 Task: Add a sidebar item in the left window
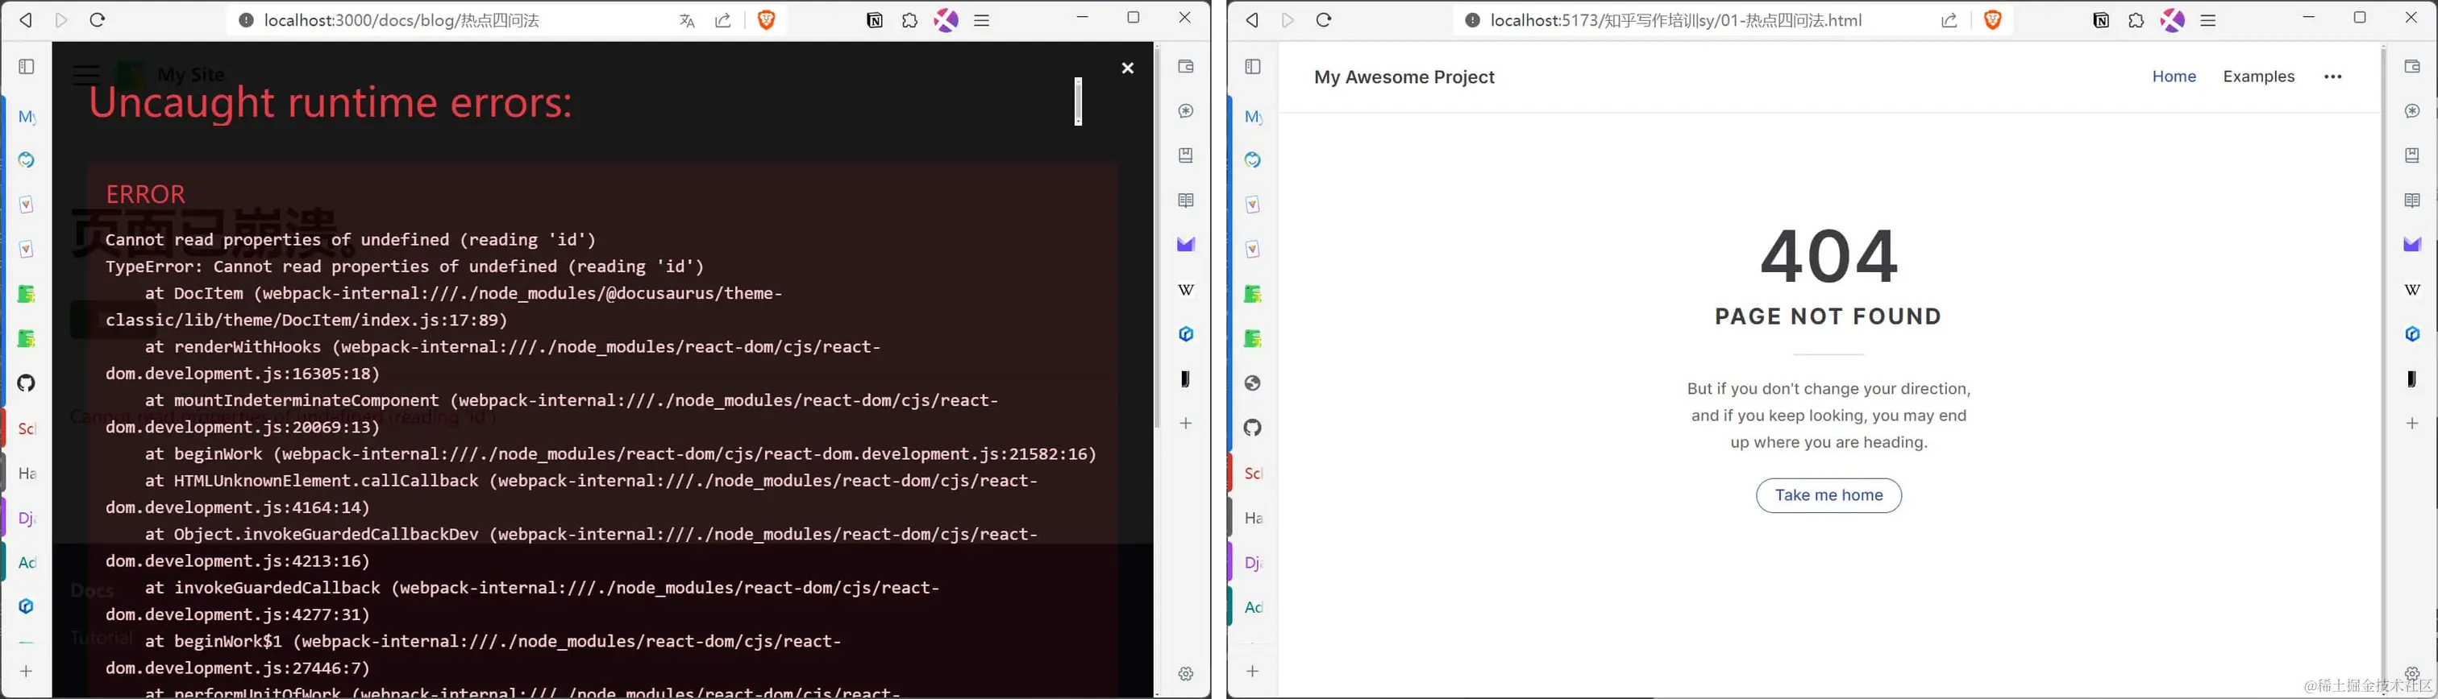(x=1186, y=423)
